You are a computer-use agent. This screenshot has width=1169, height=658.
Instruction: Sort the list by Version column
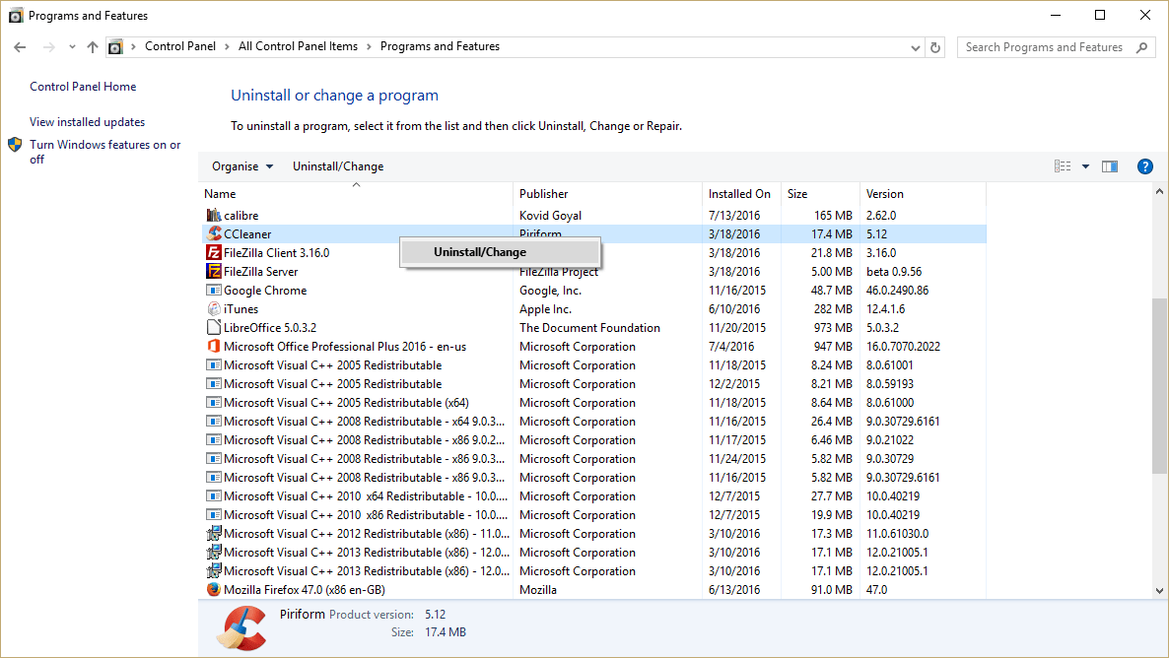pyautogui.click(x=923, y=194)
